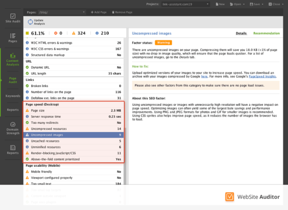Image resolution: width=288 pixels, height=210 pixels.
Task: Click the warning icon beside Viewport configured properly
Action: 27,178
